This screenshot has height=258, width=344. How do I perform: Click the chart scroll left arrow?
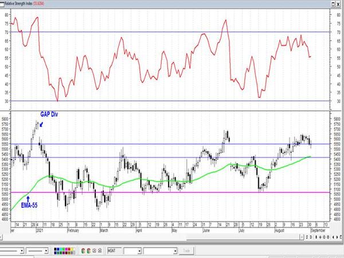tap(333, 237)
